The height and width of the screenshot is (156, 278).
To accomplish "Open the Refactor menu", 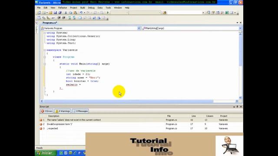I will click(x=63, y=8).
